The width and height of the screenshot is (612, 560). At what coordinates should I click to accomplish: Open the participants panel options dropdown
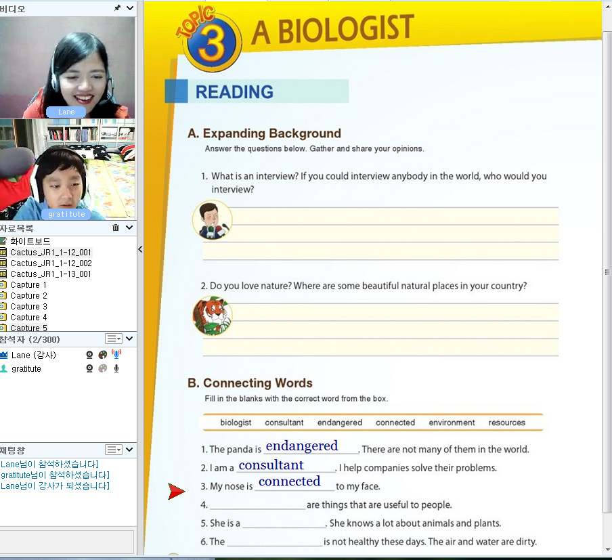[x=113, y=339]
